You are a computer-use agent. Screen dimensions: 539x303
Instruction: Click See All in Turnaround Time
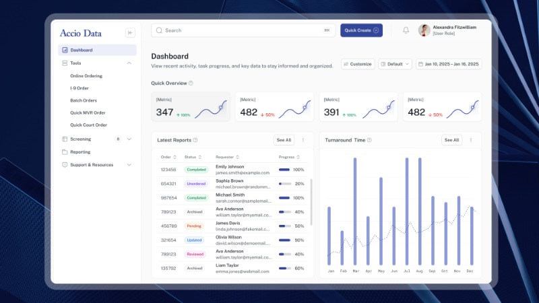click(451, 140)
